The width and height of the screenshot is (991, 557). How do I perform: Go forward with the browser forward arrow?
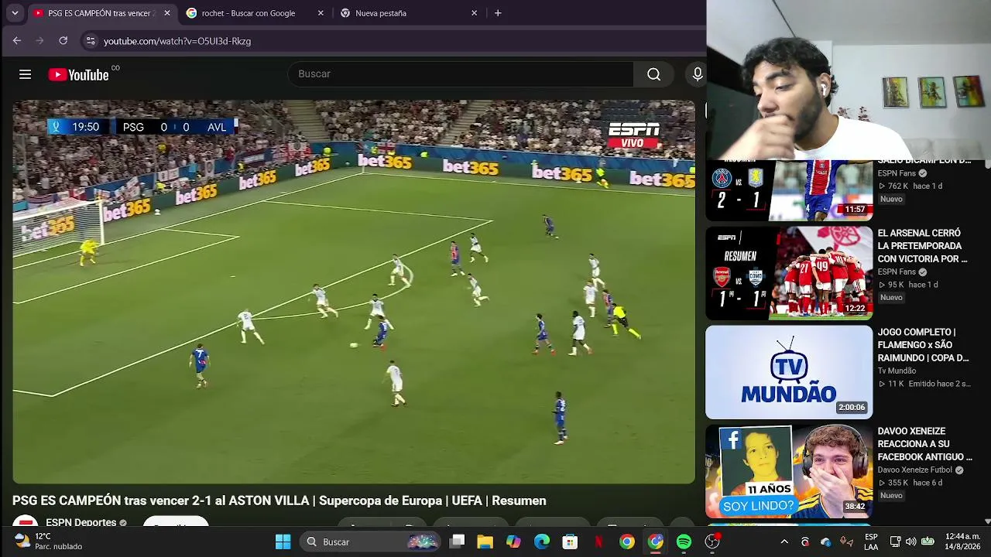39,41
